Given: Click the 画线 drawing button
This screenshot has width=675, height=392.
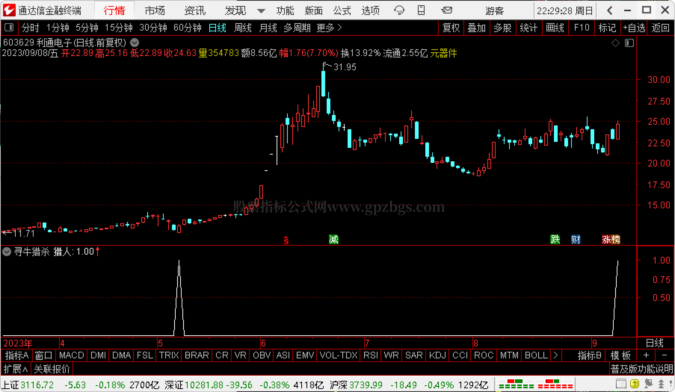Looking at the screenshot, I should point(555,28).
